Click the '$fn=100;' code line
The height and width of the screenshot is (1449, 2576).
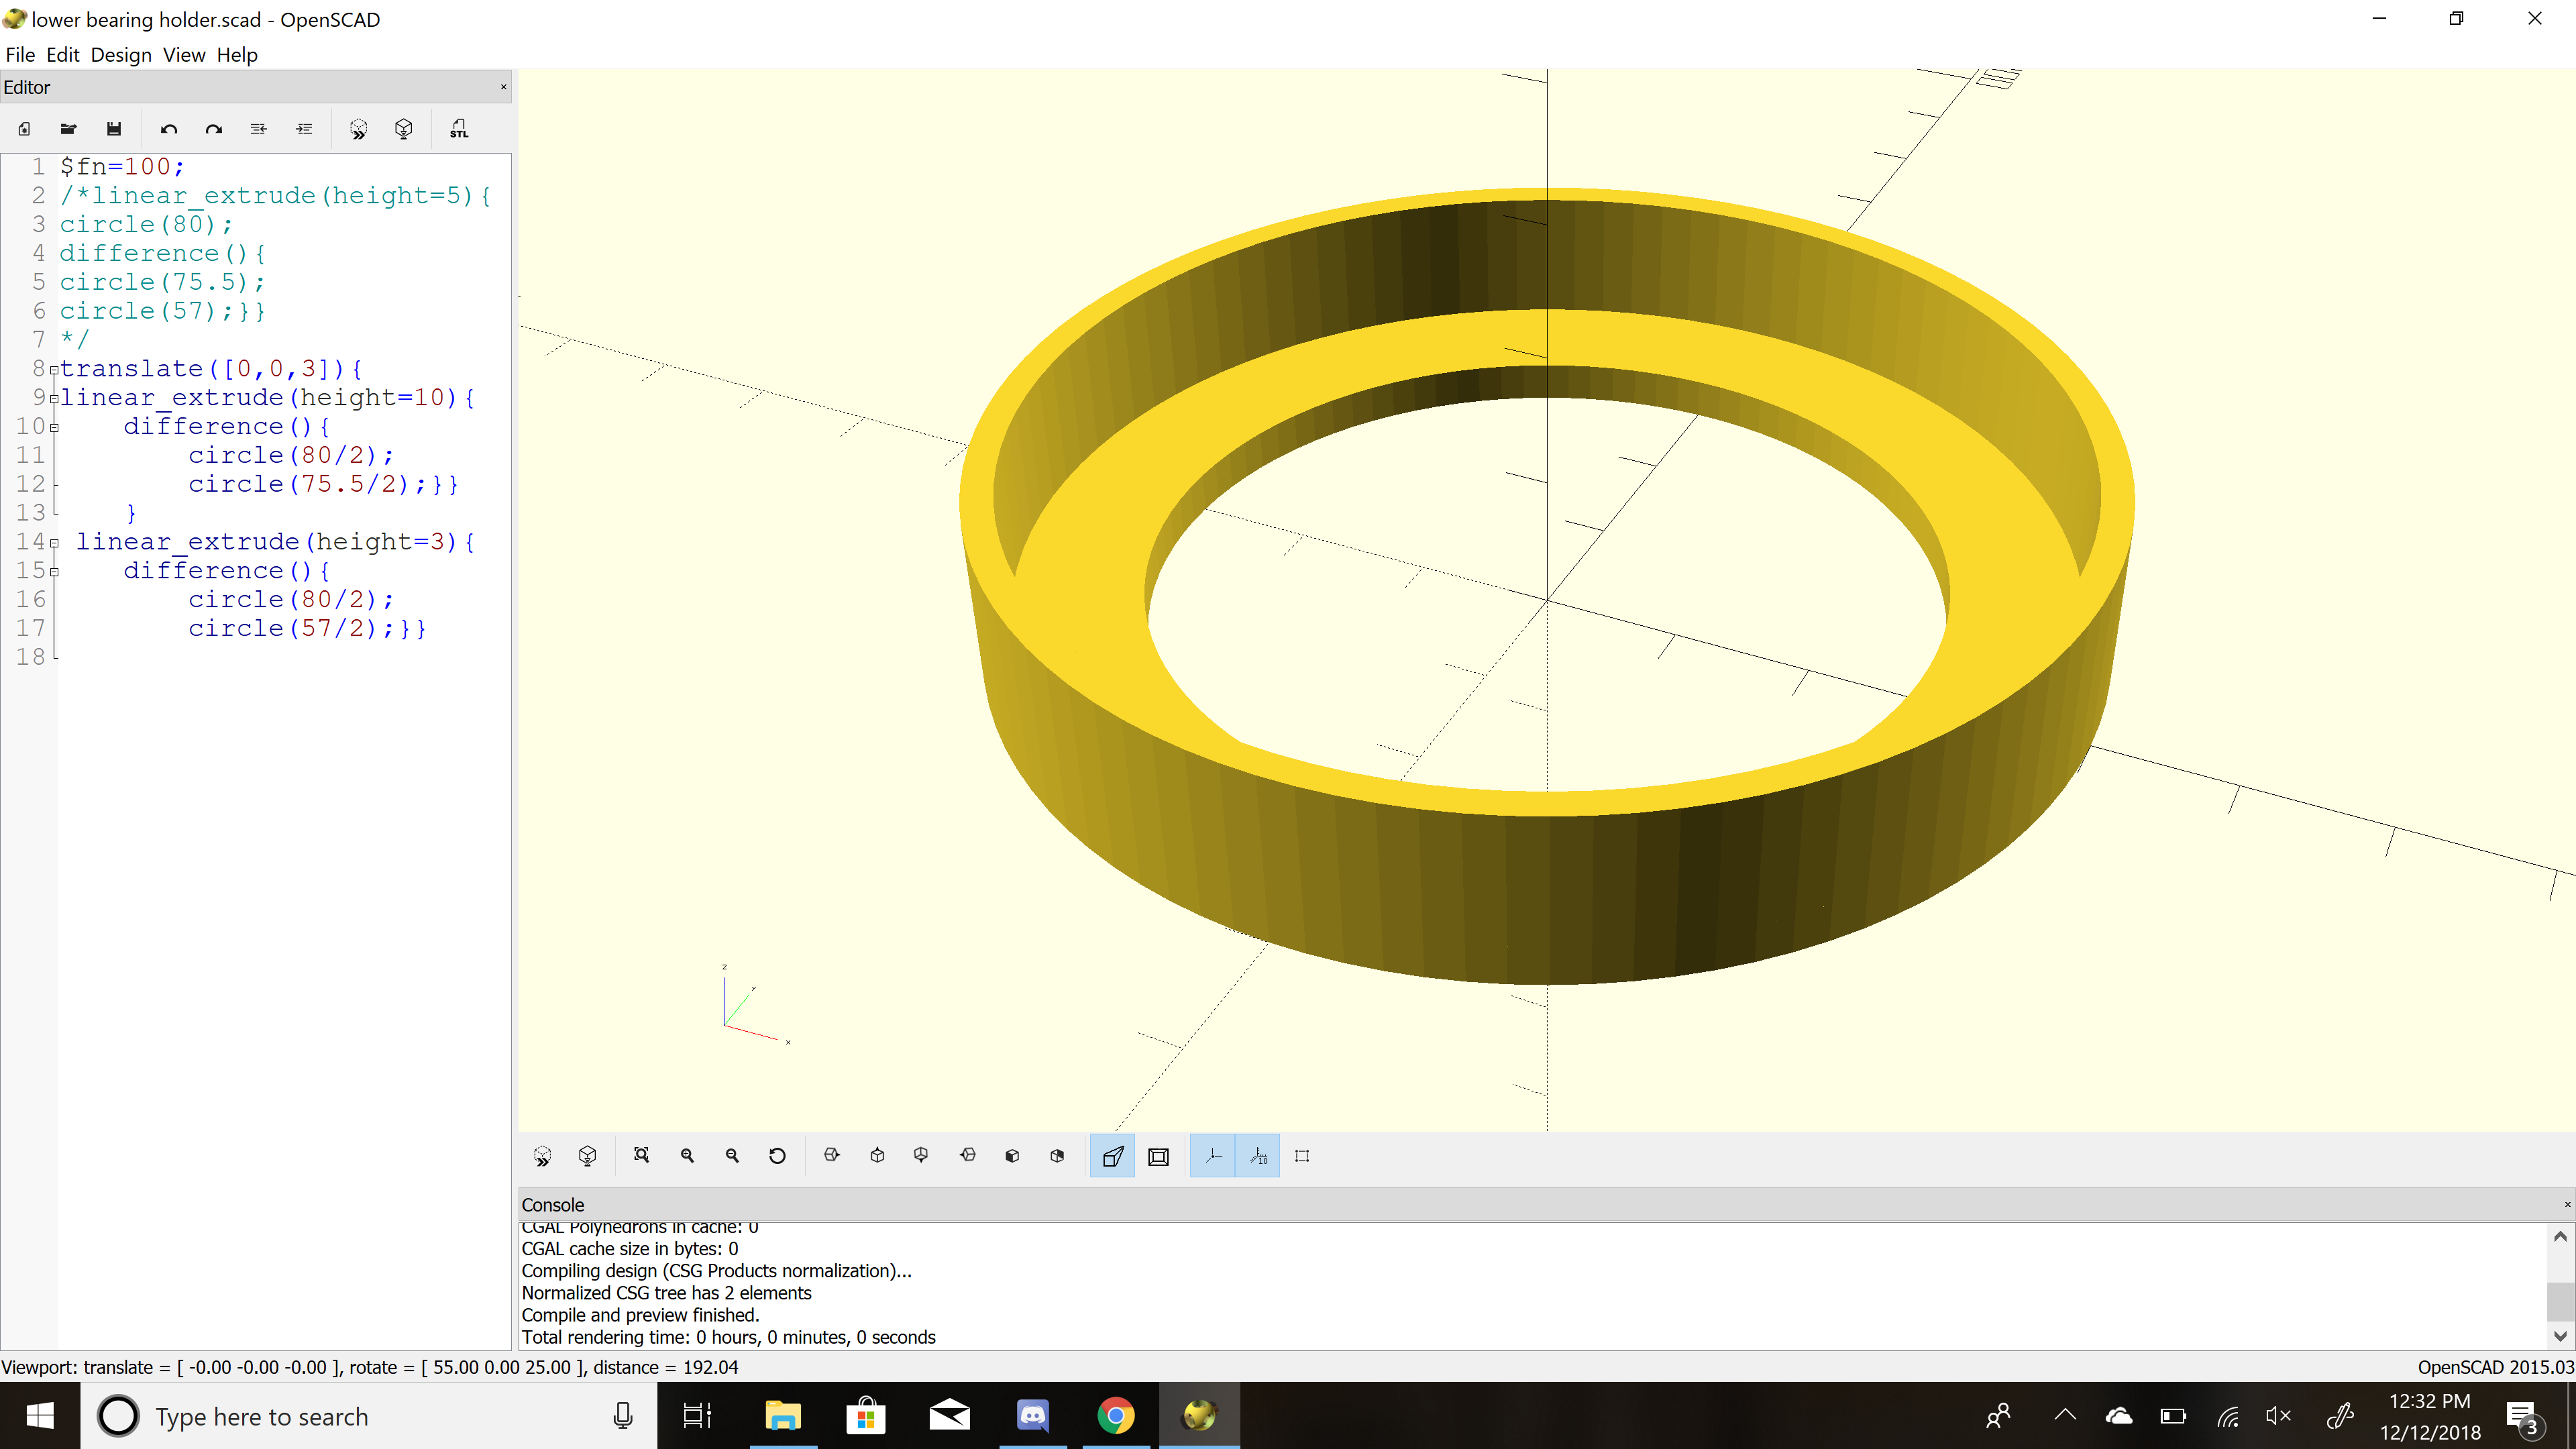(x=122, y=166)
